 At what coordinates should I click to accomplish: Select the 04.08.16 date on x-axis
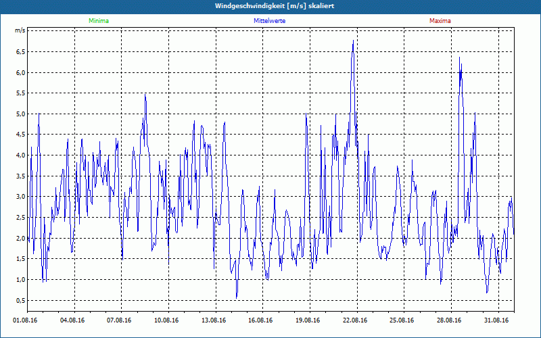(x=72, y=320)
